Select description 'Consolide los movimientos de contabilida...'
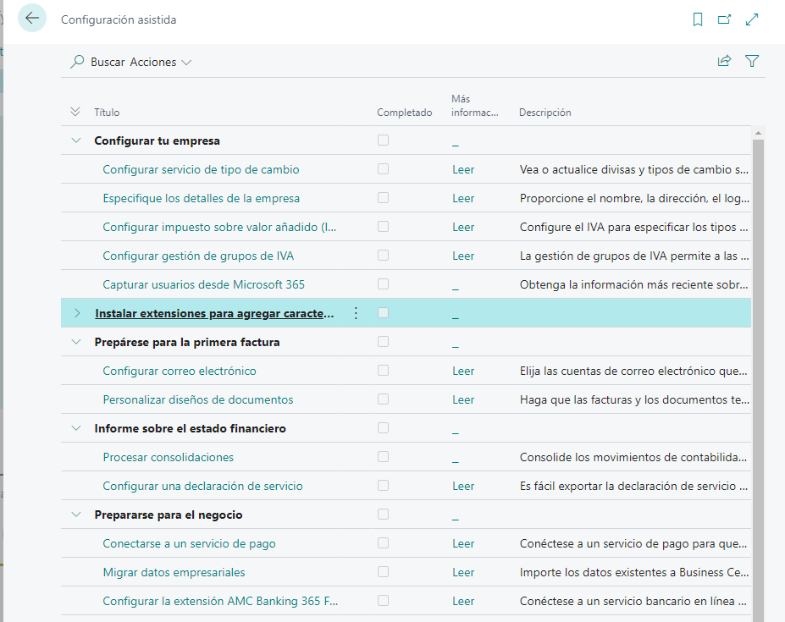This screenshot has height=622, width=785. point(633,457)
